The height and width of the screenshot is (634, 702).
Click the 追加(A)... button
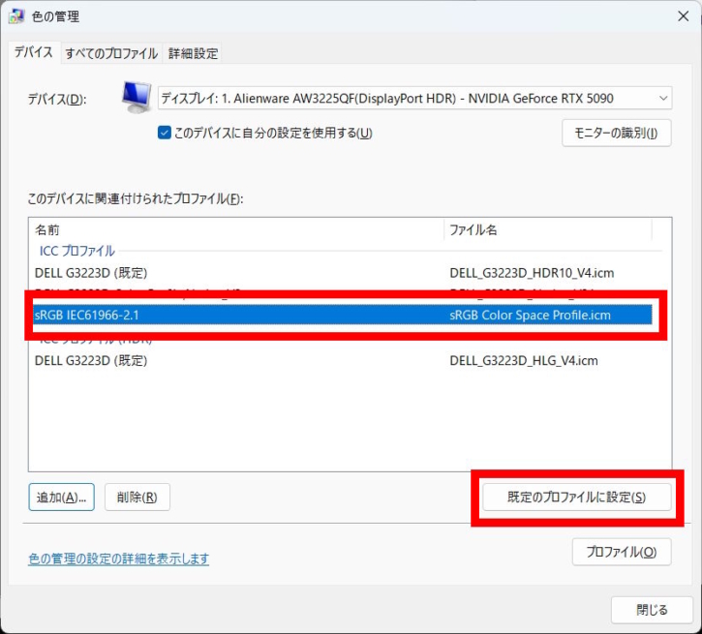[61, 498]
